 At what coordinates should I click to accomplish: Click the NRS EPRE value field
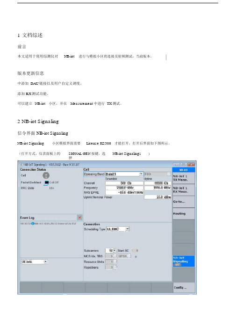[x=124, y=193]
